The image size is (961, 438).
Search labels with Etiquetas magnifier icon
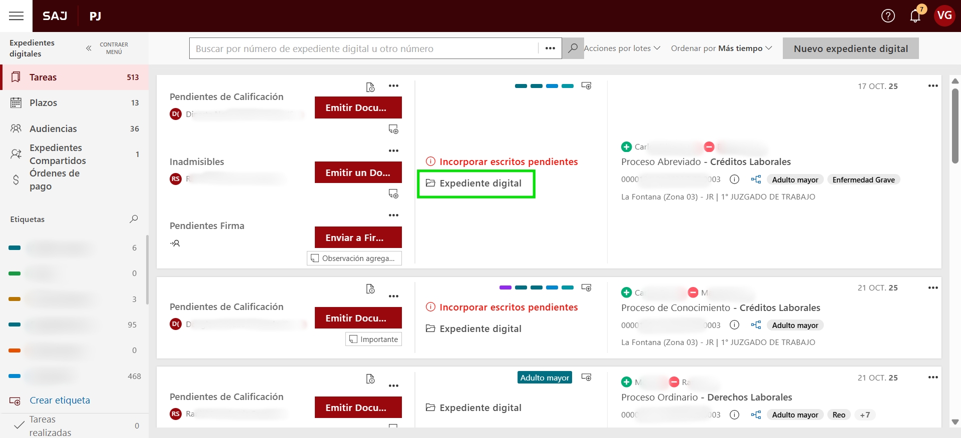(134, 219)
